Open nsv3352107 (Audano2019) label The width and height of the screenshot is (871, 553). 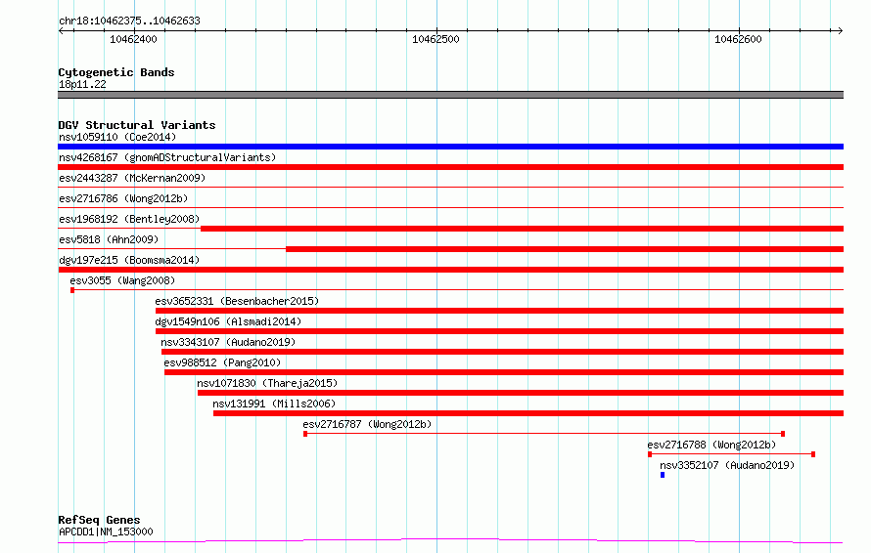point(727,465)
